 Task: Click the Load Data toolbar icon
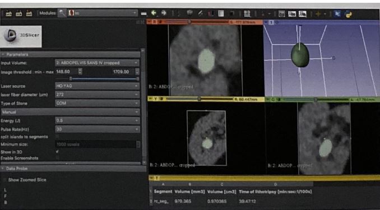pos(9,14)
